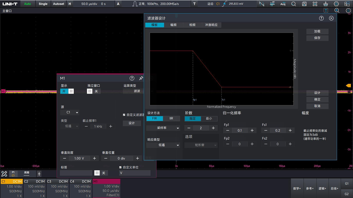This screenshot has height=198, width=353.
Task: Select the IIR design method
Action: point(171,119)
